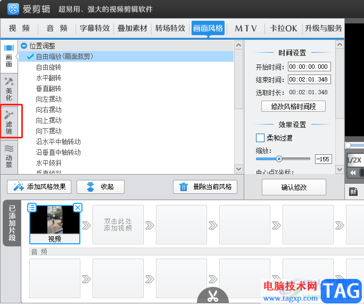The height and width of the screenshot is (305, 364).
Task: Open the 滤镜 filter side tab
Action: pyautogui.click(x=9, y=122)
